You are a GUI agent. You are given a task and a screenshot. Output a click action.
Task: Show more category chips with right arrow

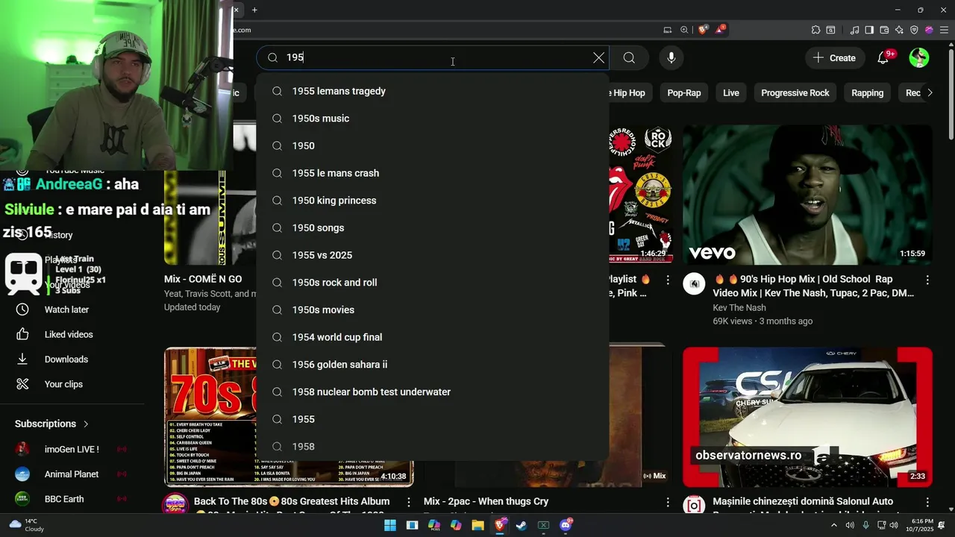(930, 93)
